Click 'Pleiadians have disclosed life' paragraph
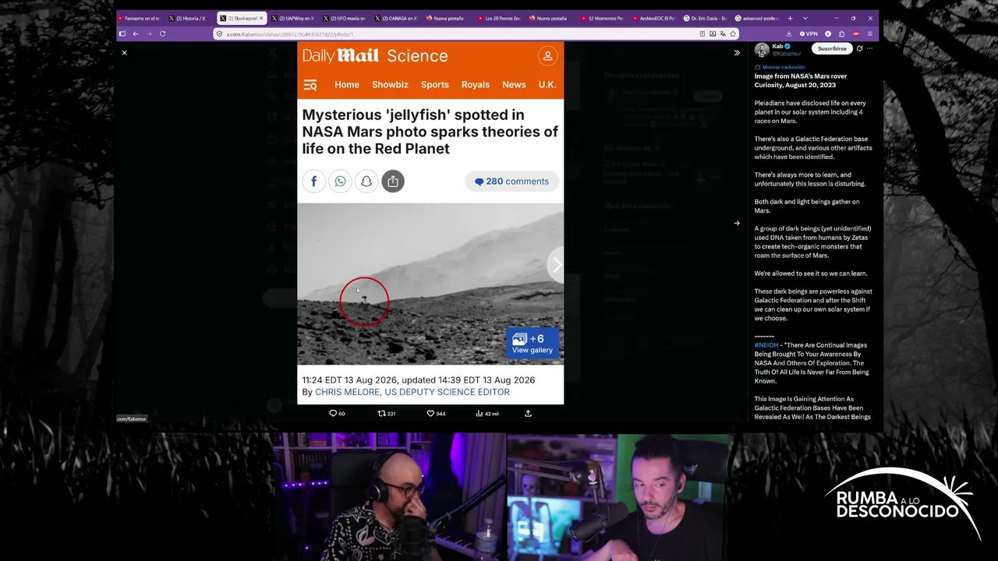Screen dimensions: 998x561 pyautogui.click(x=810, y=111)
